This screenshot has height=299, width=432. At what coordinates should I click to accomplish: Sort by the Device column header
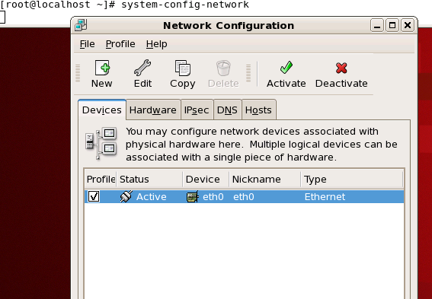coord(206,180)
